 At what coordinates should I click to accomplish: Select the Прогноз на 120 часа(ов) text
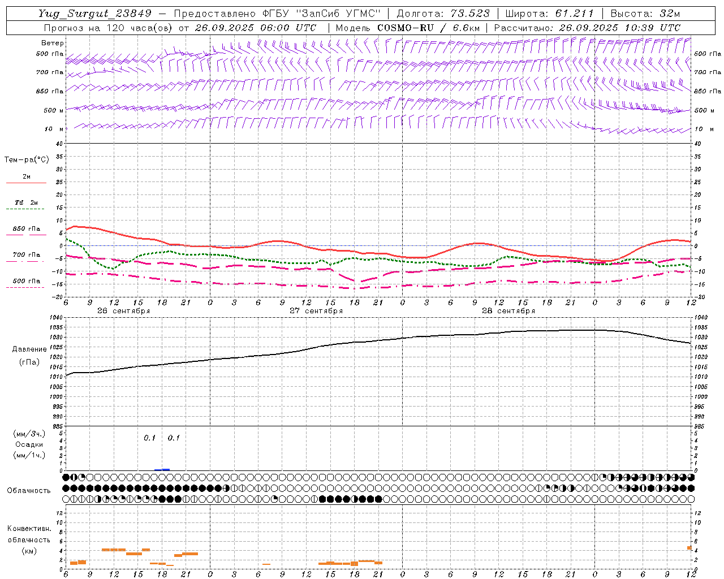[109, 28]
